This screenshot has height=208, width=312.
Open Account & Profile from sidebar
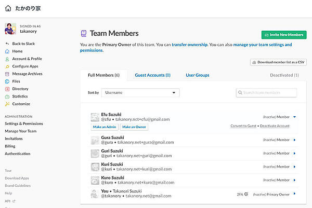[27, 59]
